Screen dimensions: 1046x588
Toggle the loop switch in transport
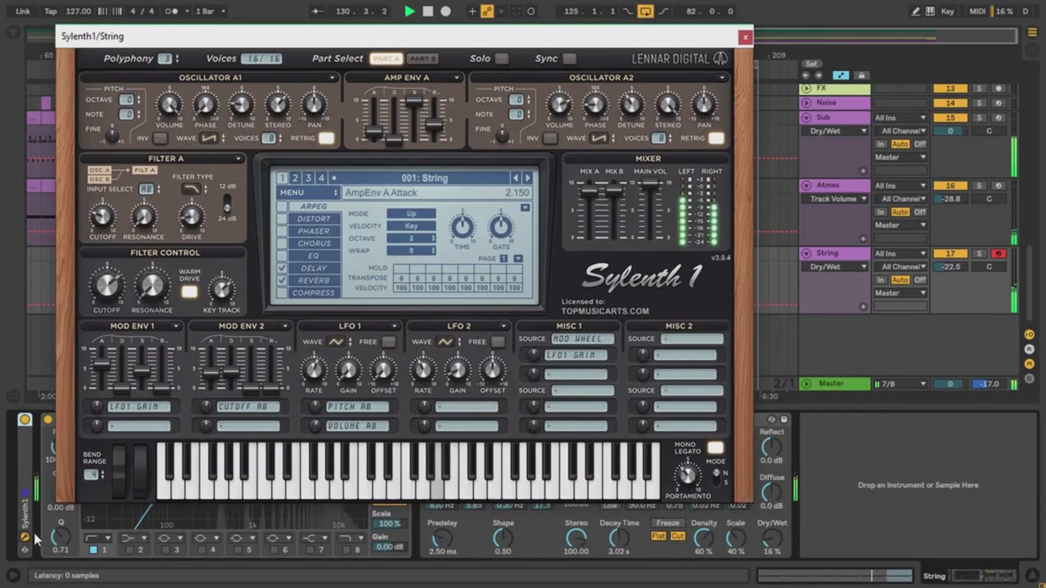coord(646,11)
